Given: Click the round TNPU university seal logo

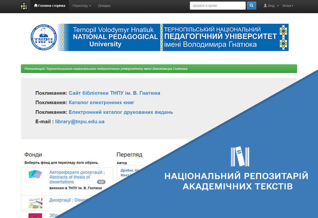Looking at the screenshot, I should tap(44, 37).
